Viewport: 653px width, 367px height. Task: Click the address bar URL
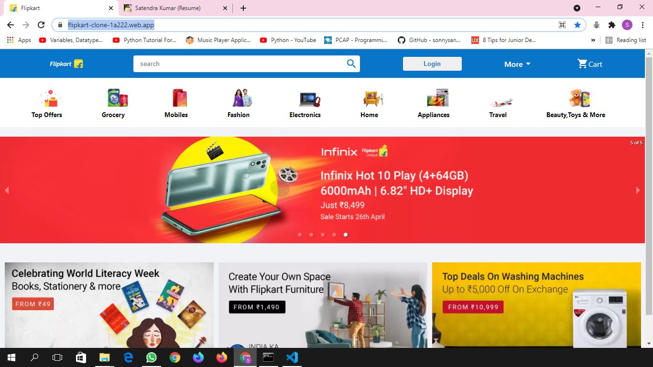pyautogui.click(x=111, y=25)
